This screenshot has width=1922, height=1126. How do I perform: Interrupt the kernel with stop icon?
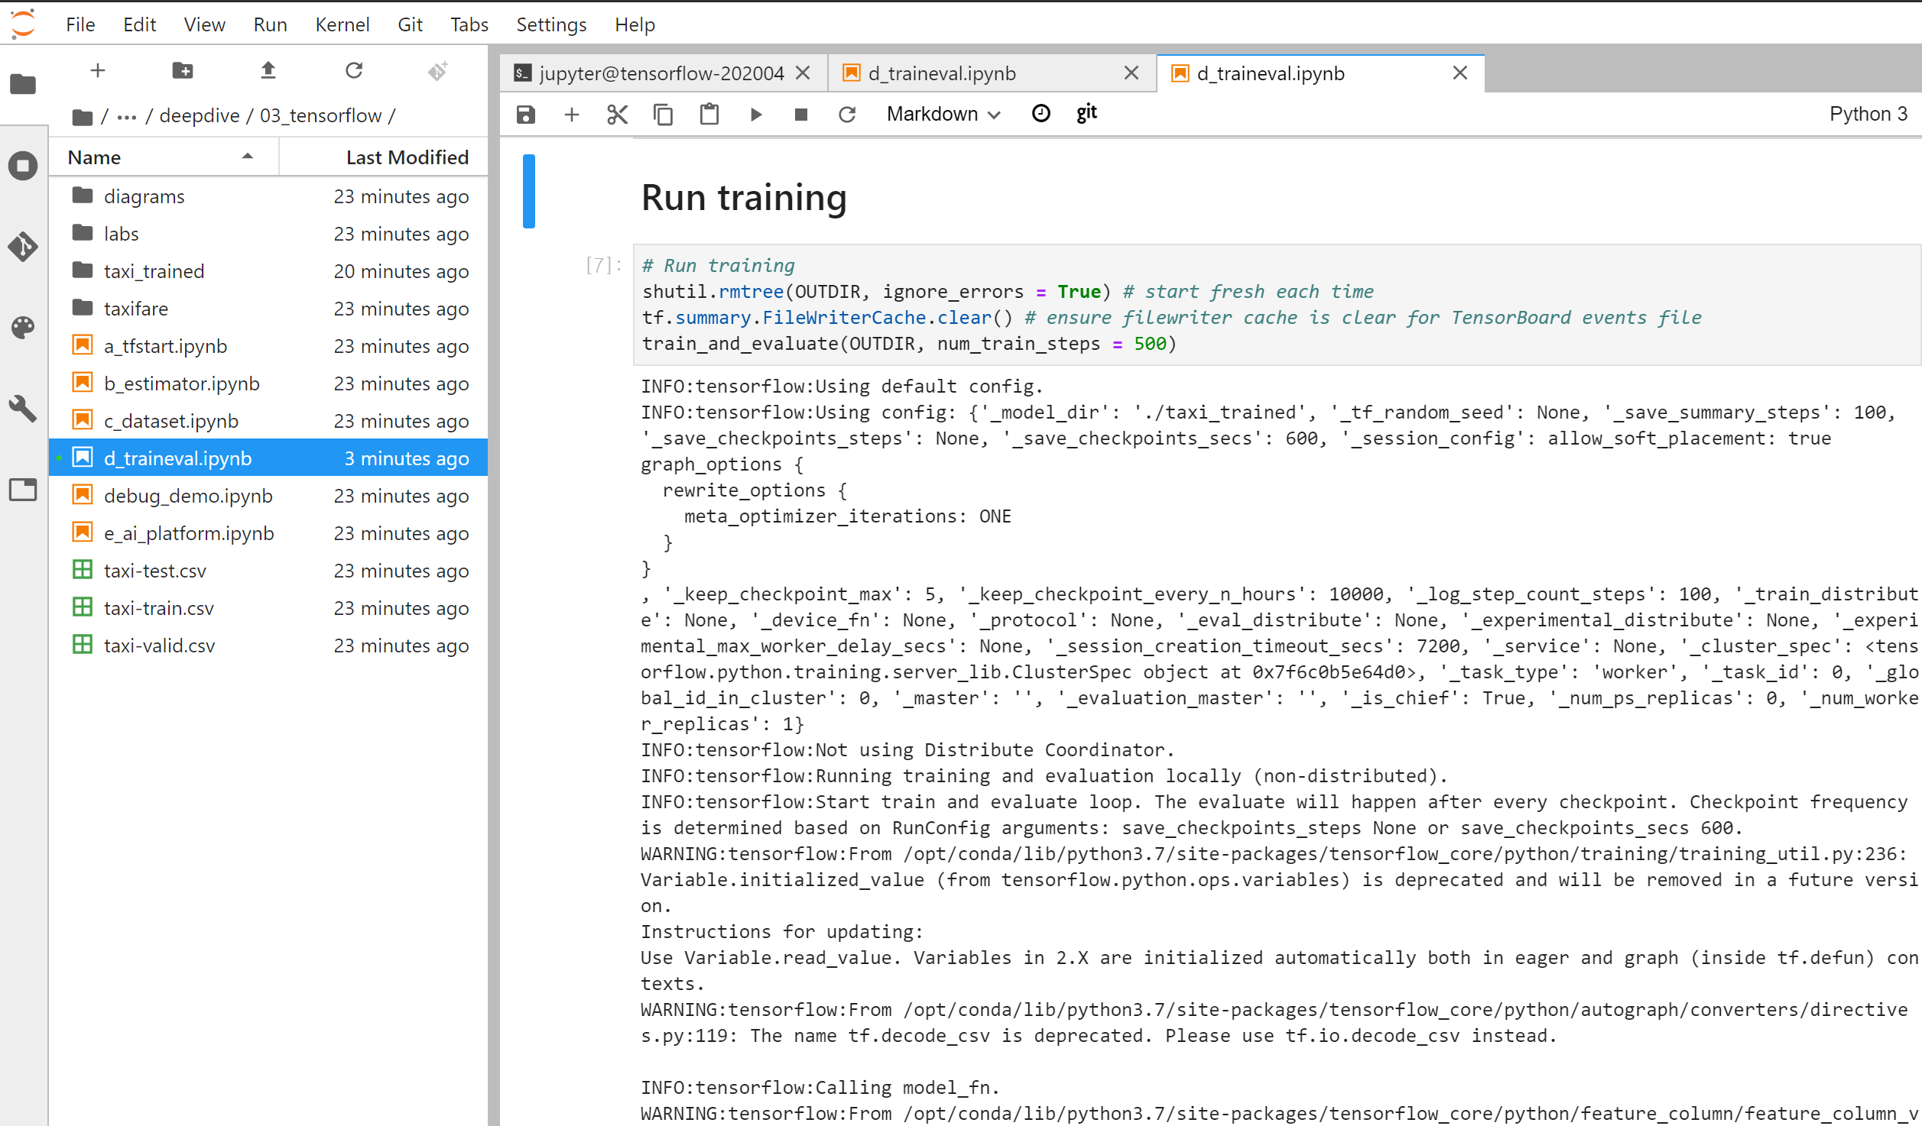(800, 115)
